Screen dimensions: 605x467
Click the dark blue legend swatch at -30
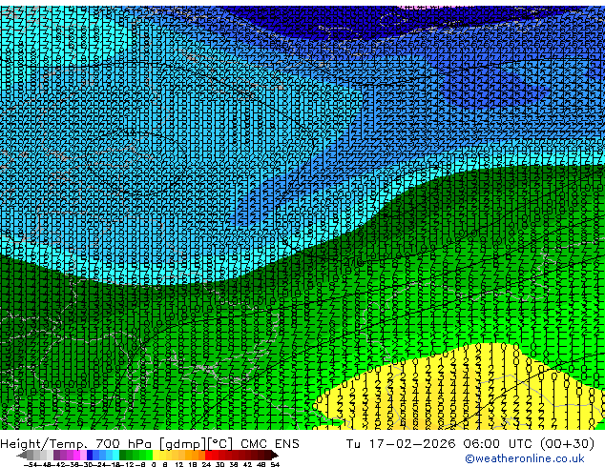point(90,455)
